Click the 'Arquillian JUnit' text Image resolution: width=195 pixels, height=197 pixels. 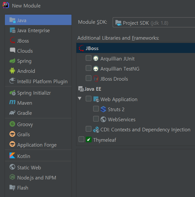point(117,59)
